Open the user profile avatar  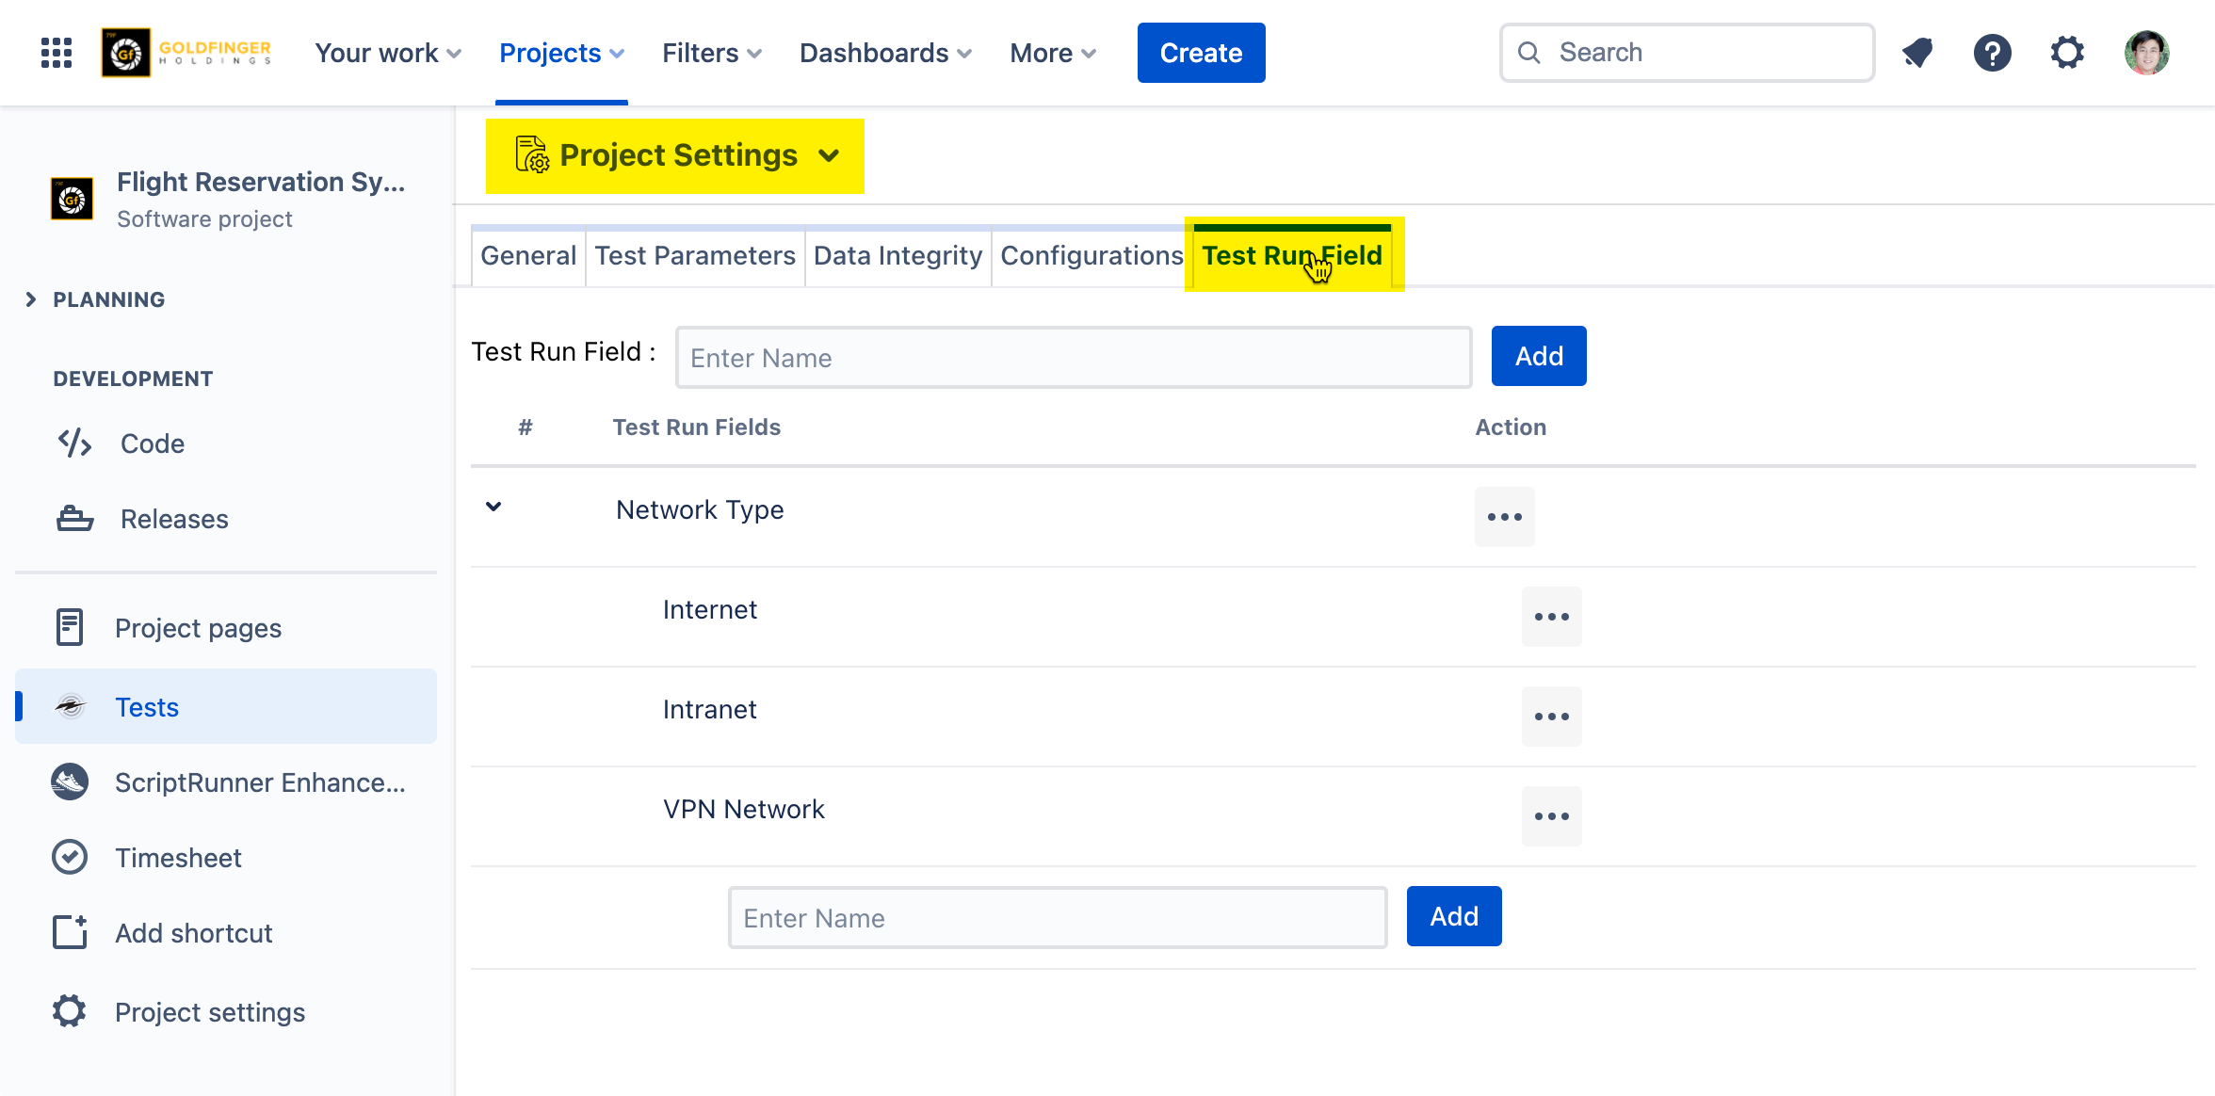[x=2146, y=53]
